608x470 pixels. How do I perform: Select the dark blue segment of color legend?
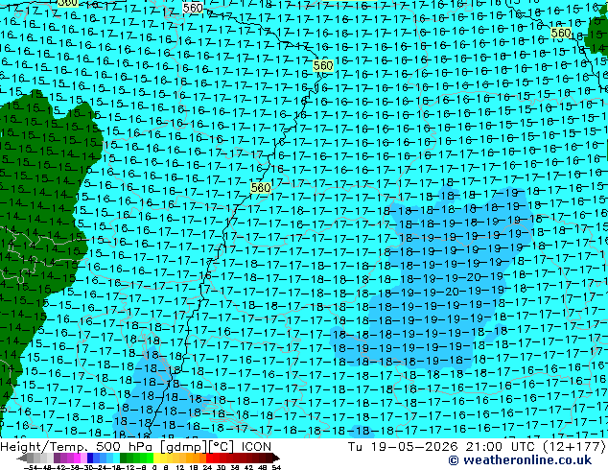(90, 458)
